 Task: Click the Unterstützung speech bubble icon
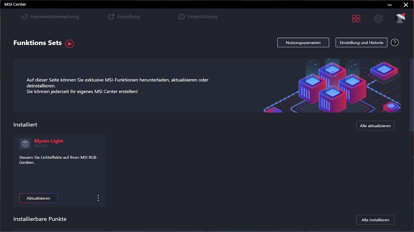(182, 17)
